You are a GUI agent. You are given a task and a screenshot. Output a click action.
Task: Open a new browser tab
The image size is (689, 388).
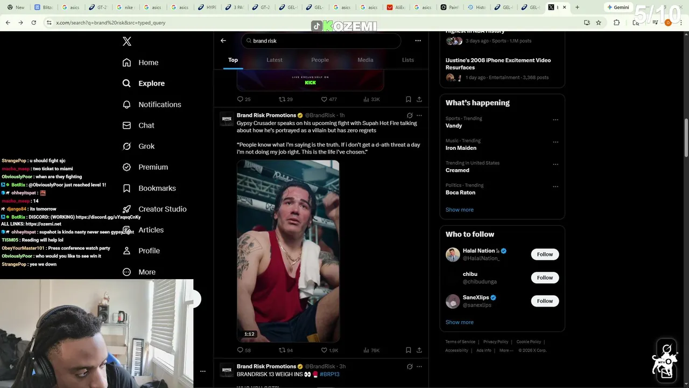click(x=577, y=8)
